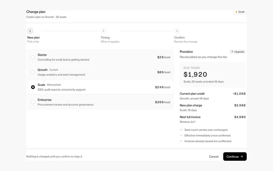Click the $4,980 next full invoice value
273x171 pixels.
click(x=240, y=117)
